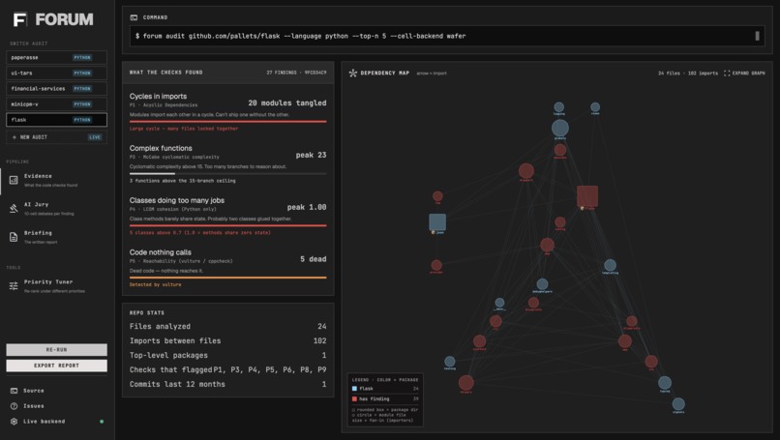Click the "27 FINDINGS" header text
This screenshot has width=780, height=440.
[282, 73]
